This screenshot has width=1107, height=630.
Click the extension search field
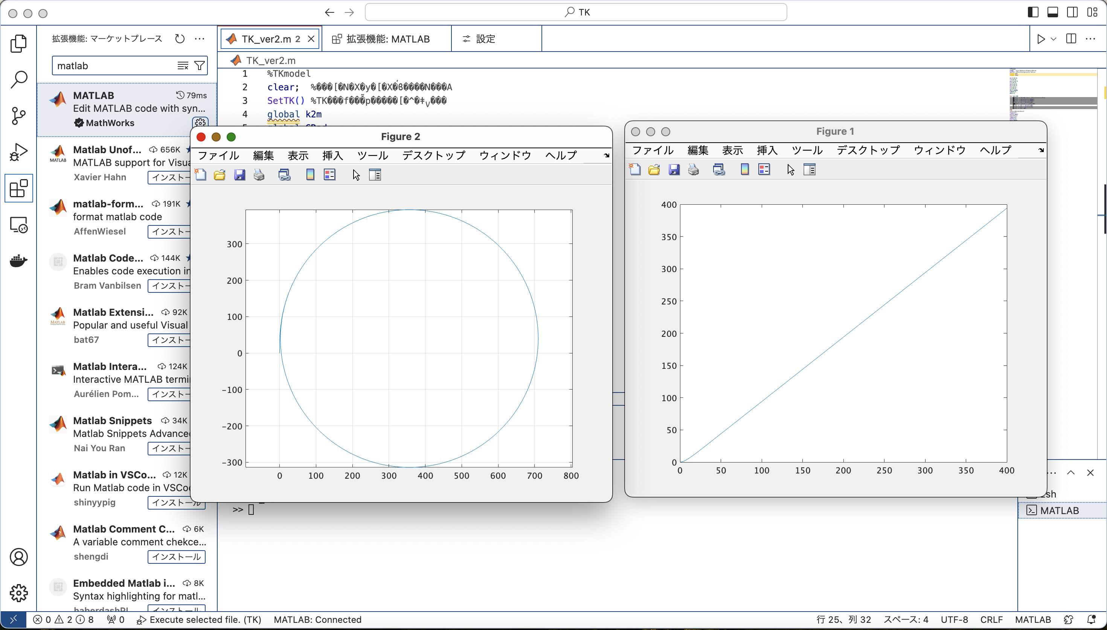(x=113, y=66)
